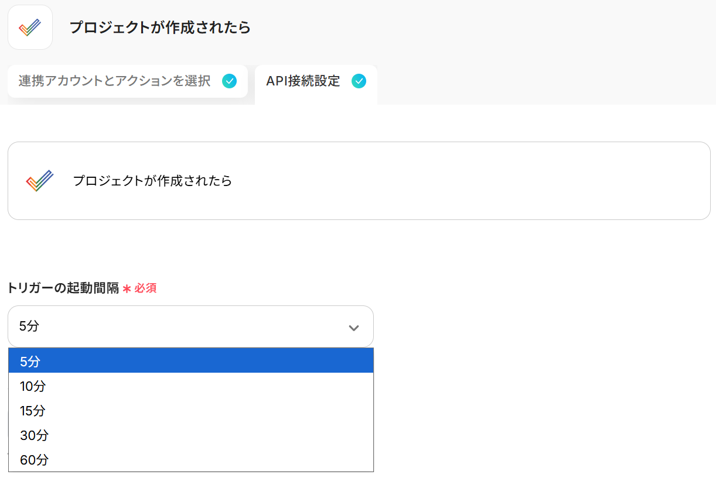Choose the highlighted 5分 option in the list
This screenshot has width=716, height=478.
pyautogui.click(x=30, y=362)
